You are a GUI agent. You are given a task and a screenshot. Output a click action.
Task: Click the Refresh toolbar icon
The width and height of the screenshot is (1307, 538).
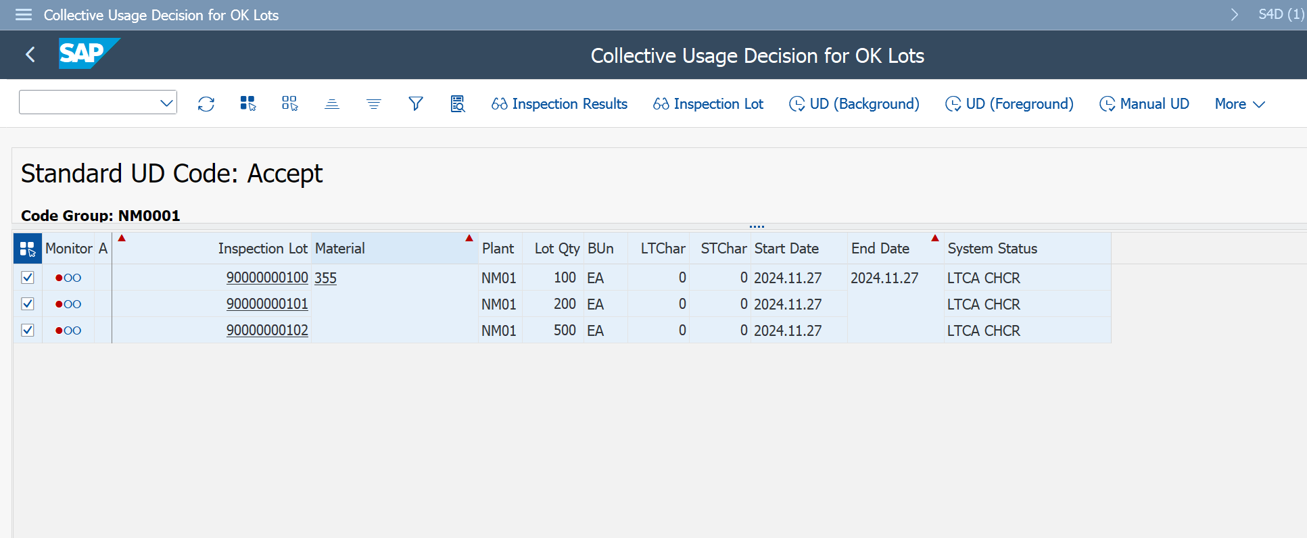click(x=206, y=103)
